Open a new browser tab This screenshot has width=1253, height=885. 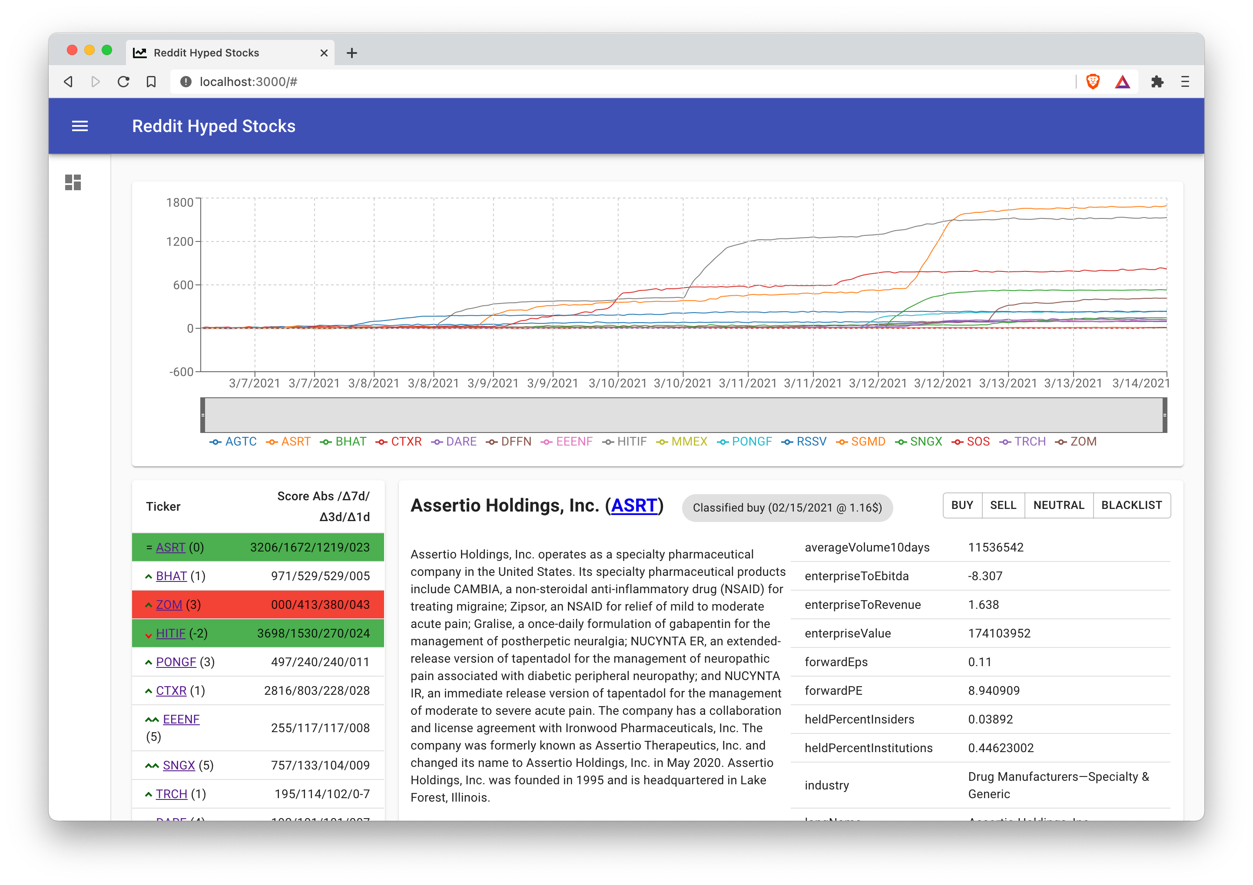point(352,53)
